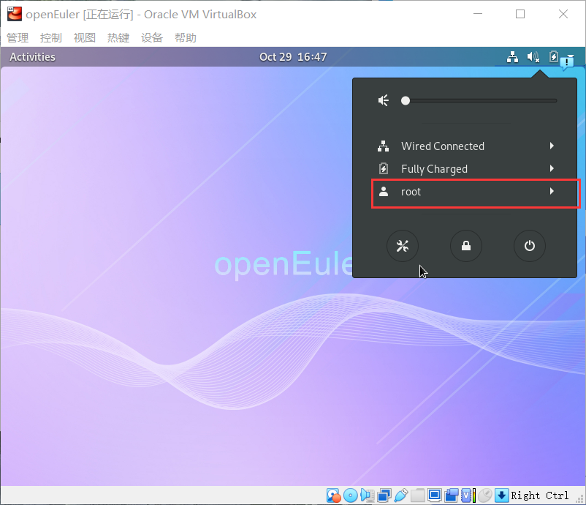Click the CPU virtualization V chip icon
Image resolution: width=586 pixels, height=505 pixels.
pyautogui.click(x=466, y=495)
